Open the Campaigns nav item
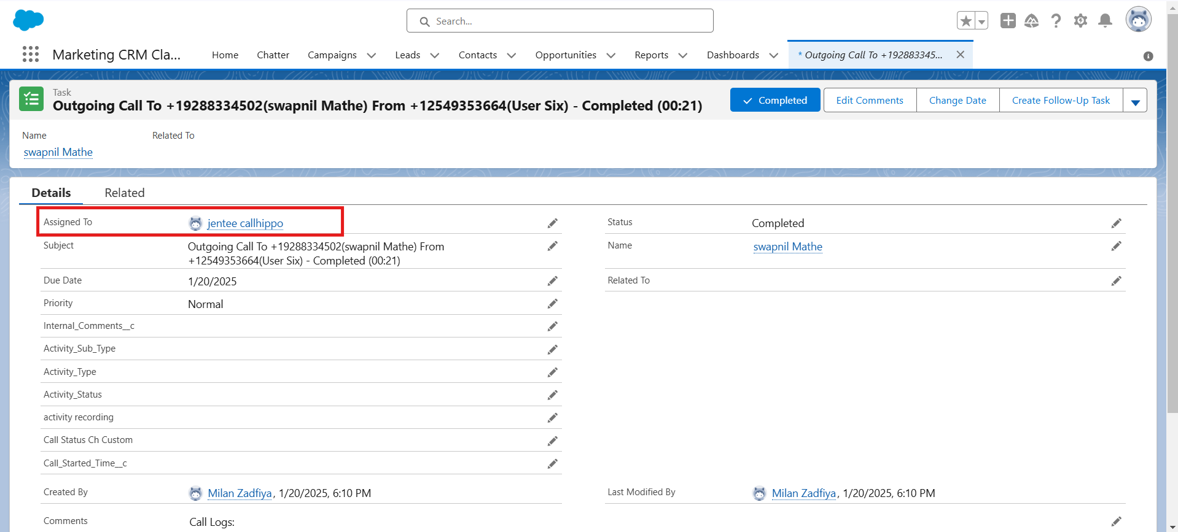This screenshot has width=1178, height=532. pos(332,55)
